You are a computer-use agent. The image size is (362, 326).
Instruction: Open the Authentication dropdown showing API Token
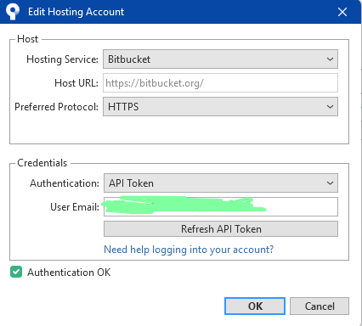pos(221,183)
